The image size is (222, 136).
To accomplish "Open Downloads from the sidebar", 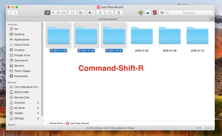I will click(21, 76).
